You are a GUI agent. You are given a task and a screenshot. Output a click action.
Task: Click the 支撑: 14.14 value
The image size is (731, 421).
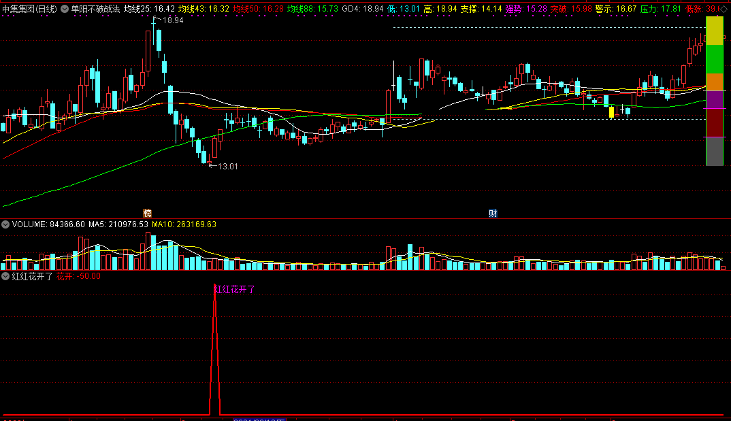pos(481,9)
